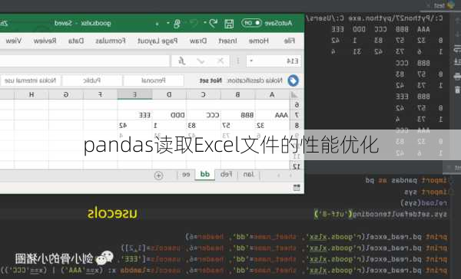Click the formula bar Enter checkmark icon
The height and width of the screenshot is (279, 461).
point(201,61)
